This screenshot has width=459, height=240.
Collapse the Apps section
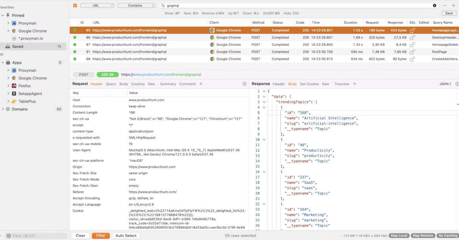tap(3, 63)
